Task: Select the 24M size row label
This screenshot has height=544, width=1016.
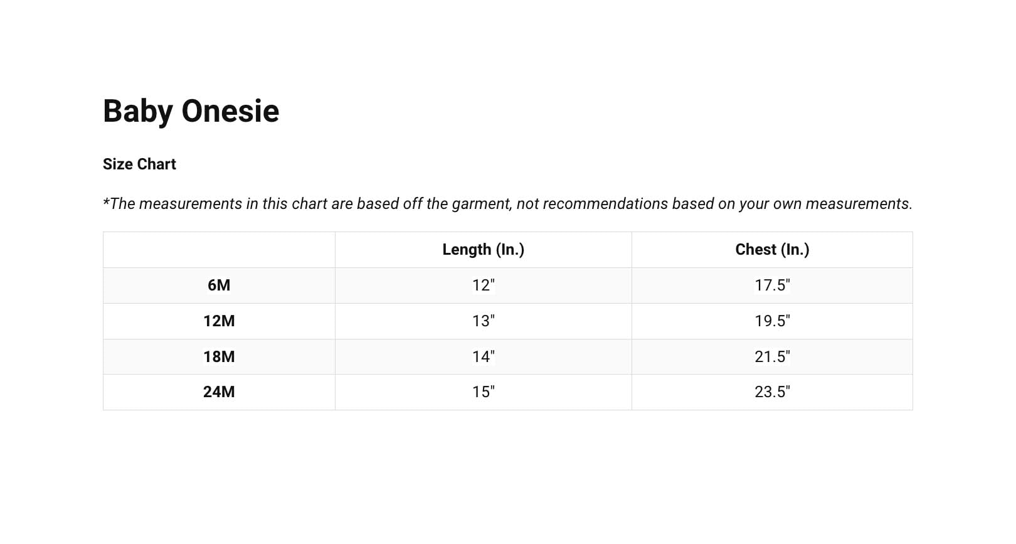Action: (x=219, y=392)
